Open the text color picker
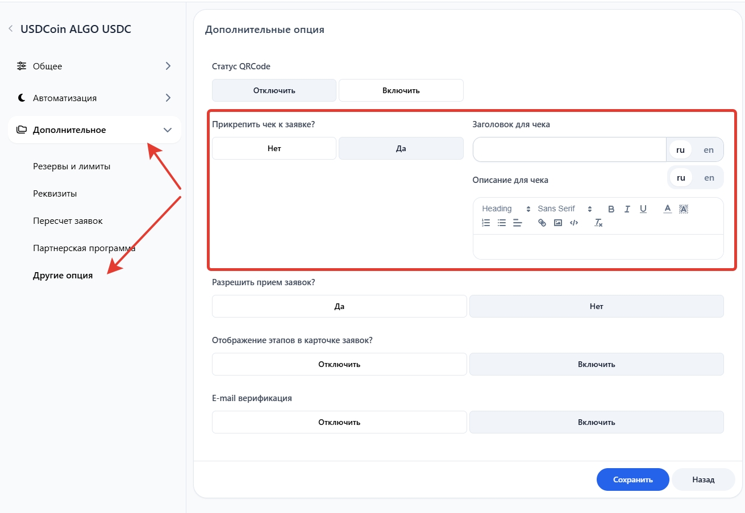Viewport: 745px width, 513px height. (668, 209)
